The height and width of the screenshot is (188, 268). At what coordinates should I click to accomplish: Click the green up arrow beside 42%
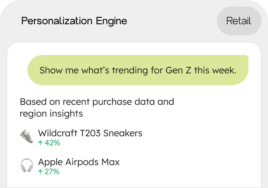pyautogui.click(x=40, y=143)
